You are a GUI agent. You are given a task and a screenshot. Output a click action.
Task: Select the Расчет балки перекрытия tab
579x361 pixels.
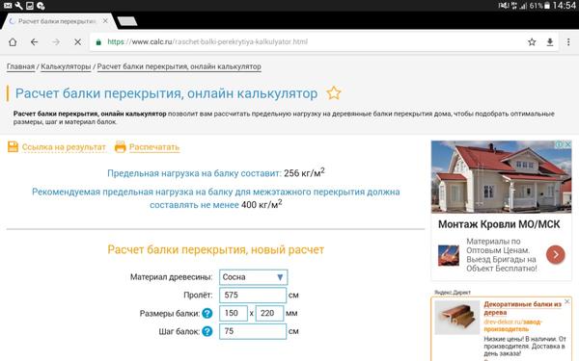pyautogui.click(x=57, y=21)
